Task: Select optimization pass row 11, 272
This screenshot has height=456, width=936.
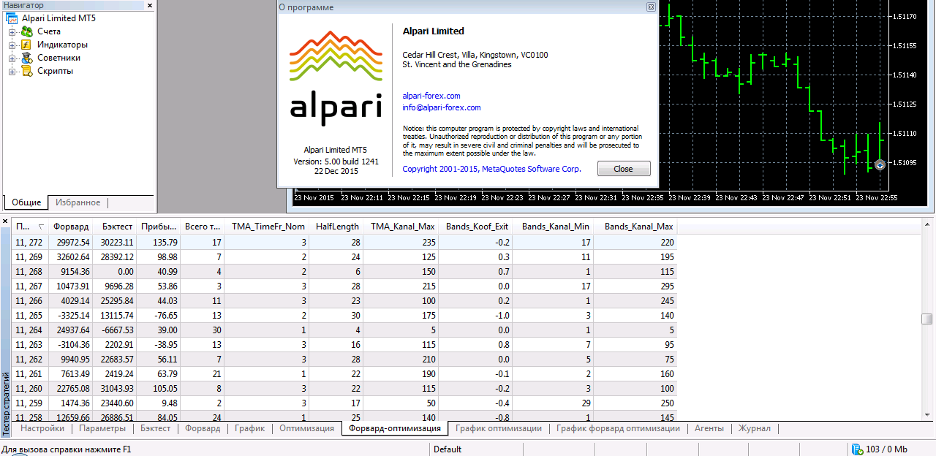Action: [x=346, y=242]
